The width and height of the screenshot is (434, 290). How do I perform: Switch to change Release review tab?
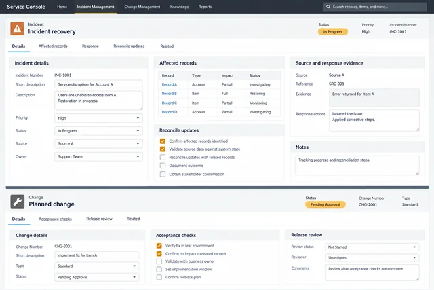[100, 219]
